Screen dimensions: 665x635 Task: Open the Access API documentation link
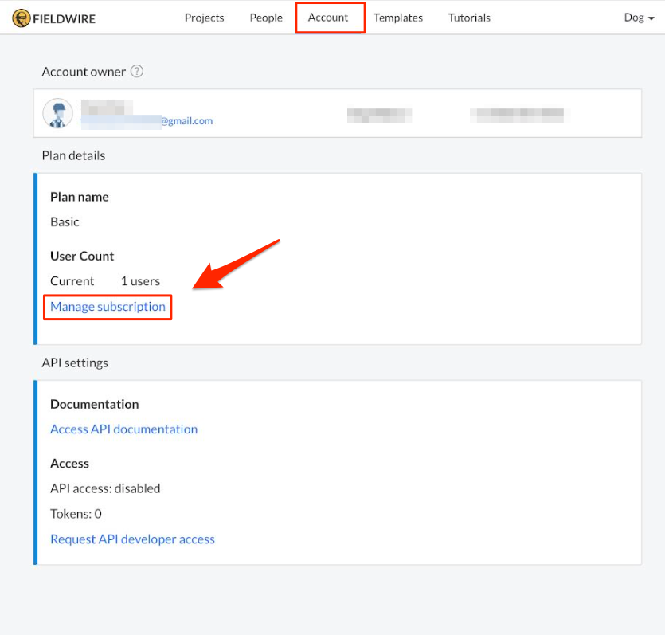pyautogui.click(x=123, y=429)
